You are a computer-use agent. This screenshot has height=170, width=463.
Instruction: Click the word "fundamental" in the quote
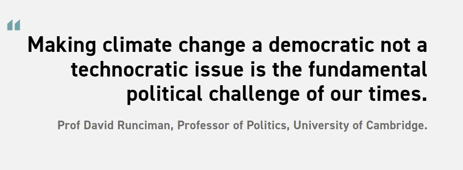tap(368, 69)
